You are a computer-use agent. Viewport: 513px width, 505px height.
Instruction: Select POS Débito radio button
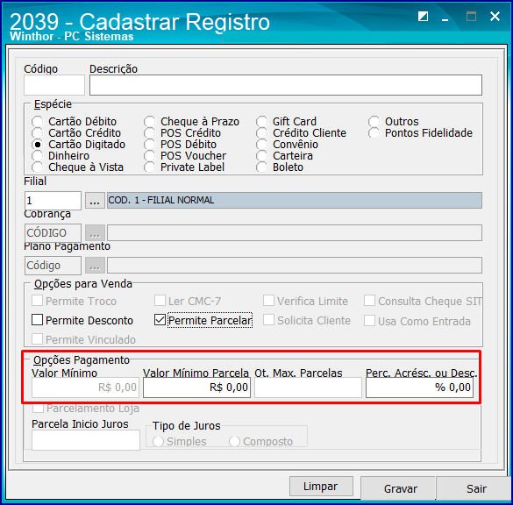tap(150, 145)
